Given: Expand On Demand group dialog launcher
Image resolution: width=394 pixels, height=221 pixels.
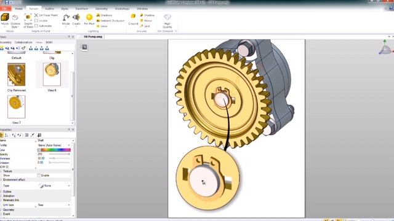Looking at the screenshot, I should click(x=176, y=31).
